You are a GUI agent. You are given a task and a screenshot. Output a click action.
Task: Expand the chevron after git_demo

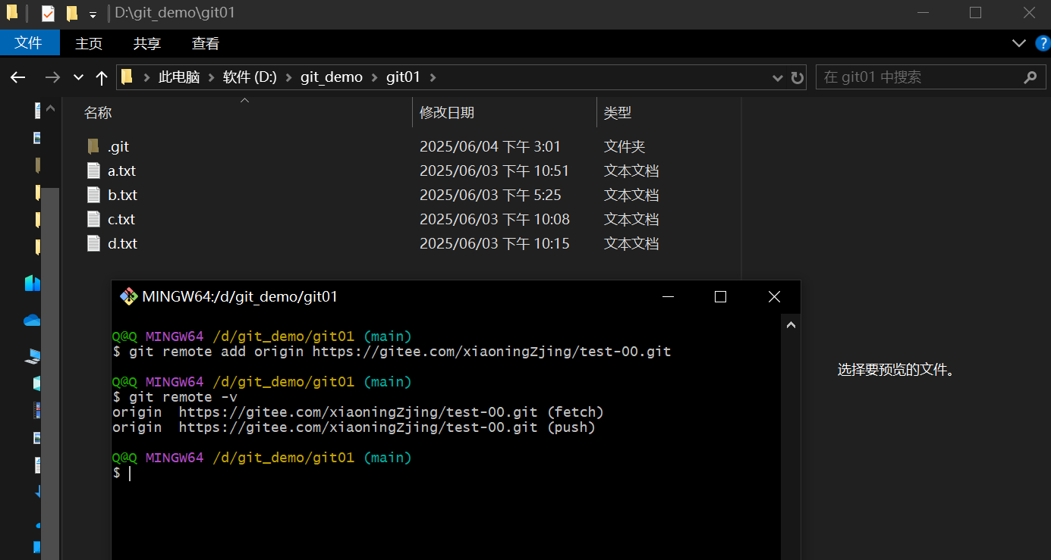tap(375, 77)
